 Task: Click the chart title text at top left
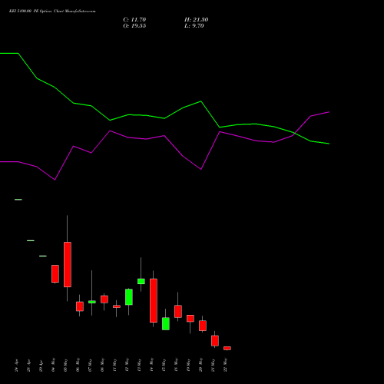click(x=52, y=12)
